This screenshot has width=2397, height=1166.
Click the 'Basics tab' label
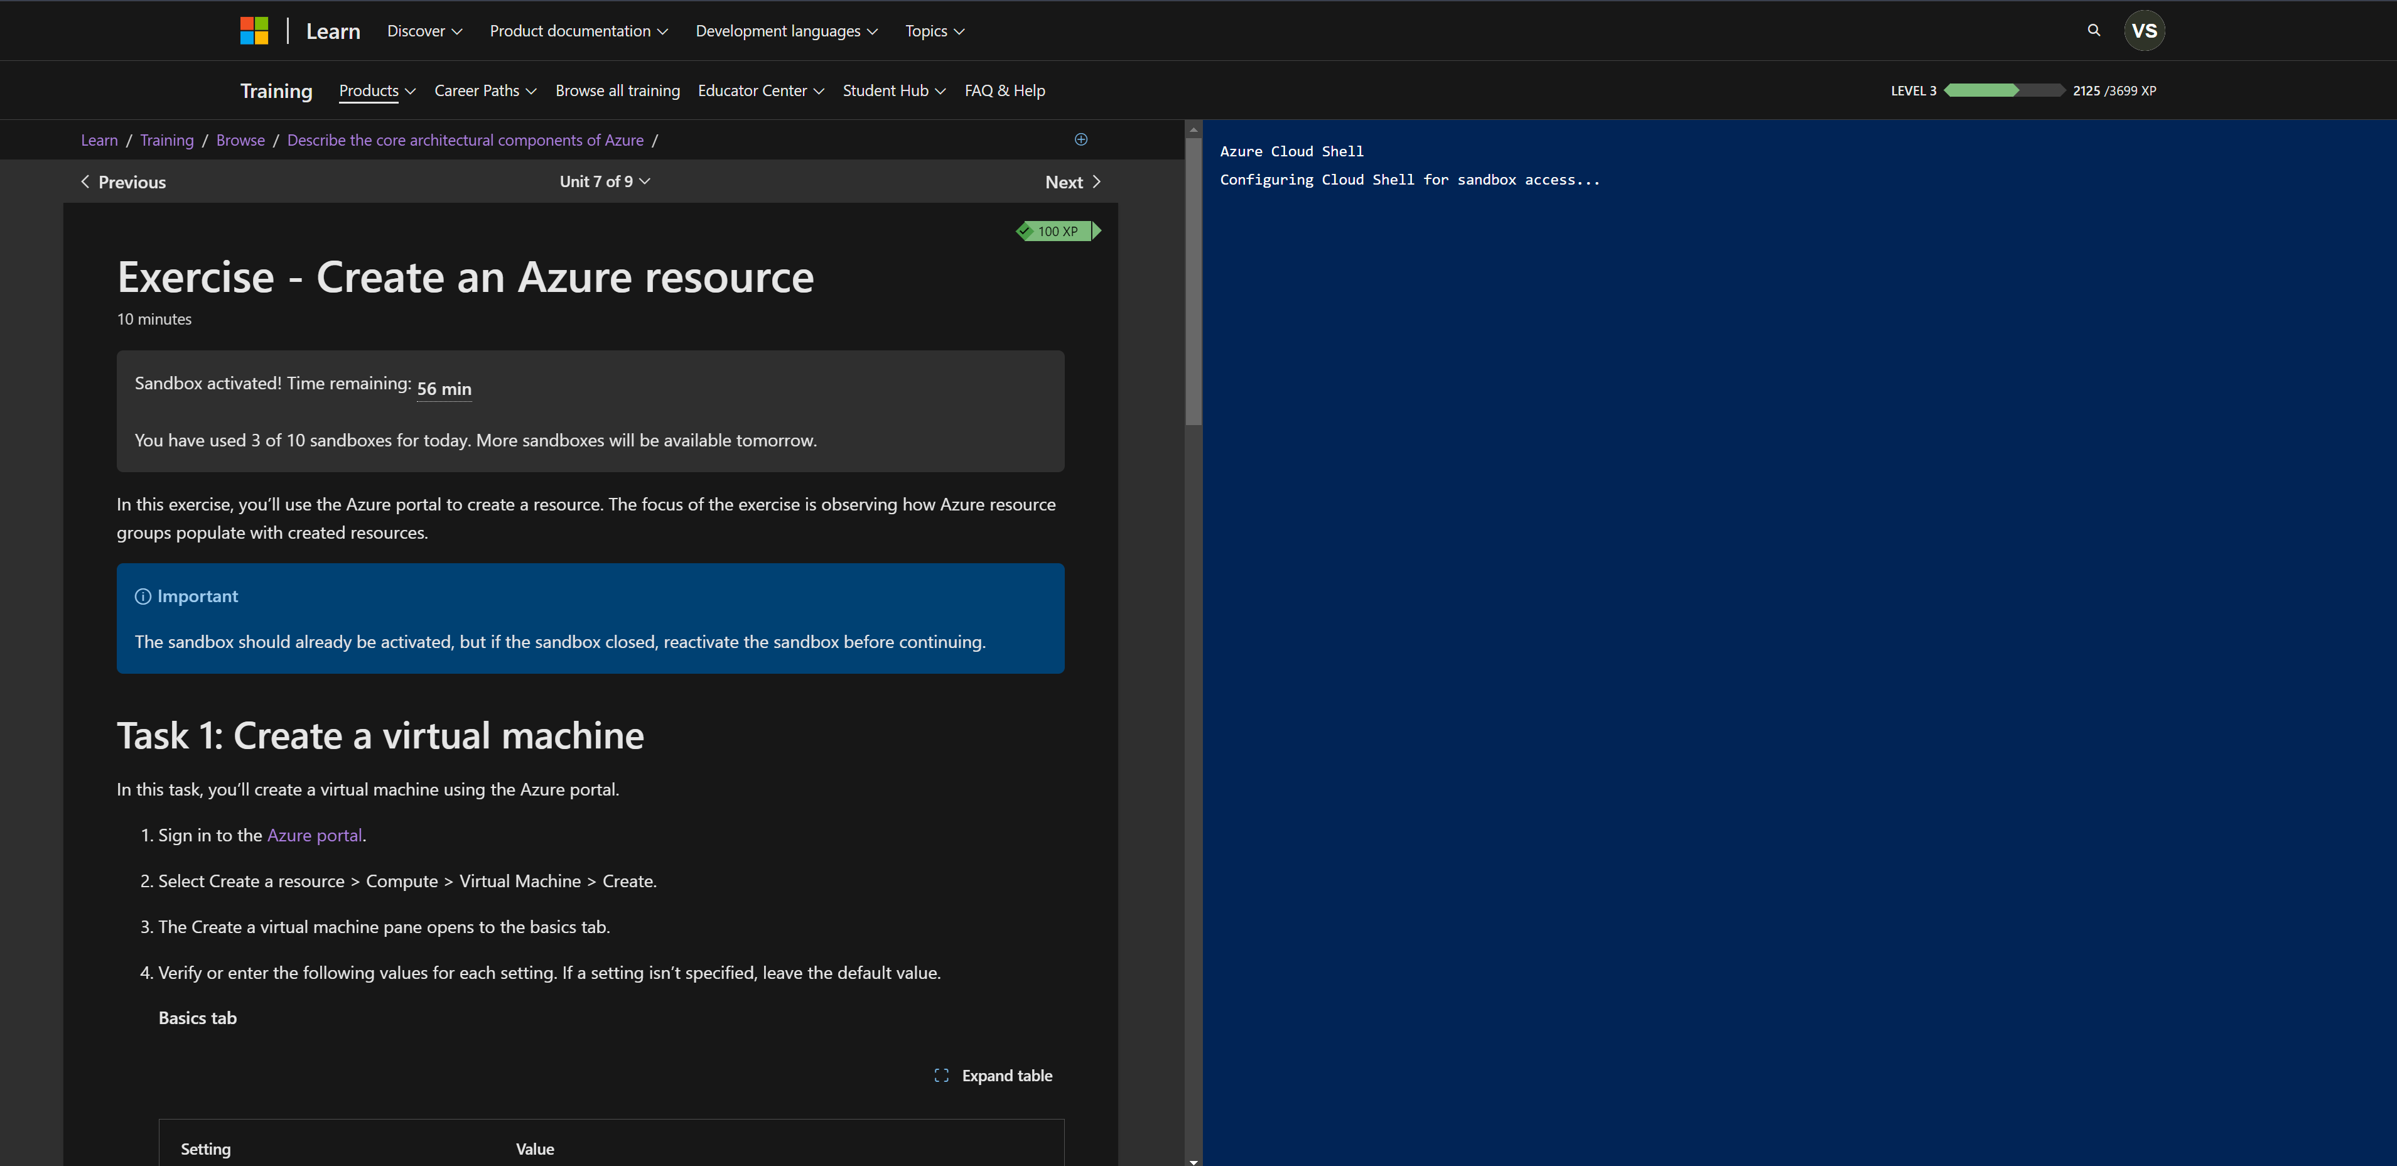tap(197, 1018)
